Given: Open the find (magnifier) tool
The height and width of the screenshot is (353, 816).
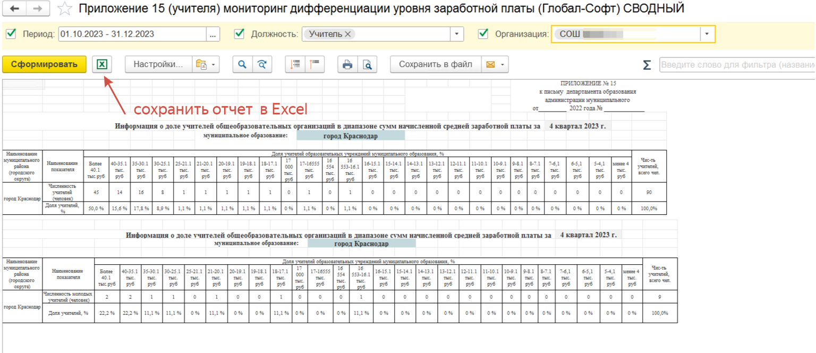Looking at the screenshot, I should tap(242, 64).
